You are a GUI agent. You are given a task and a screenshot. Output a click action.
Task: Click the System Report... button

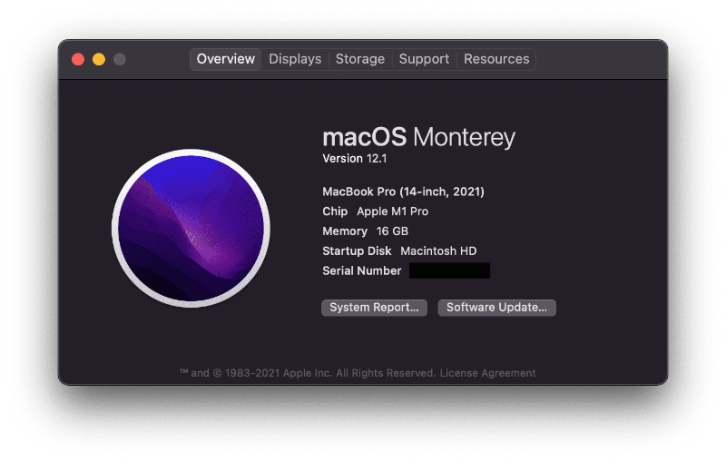pos(374,308)
